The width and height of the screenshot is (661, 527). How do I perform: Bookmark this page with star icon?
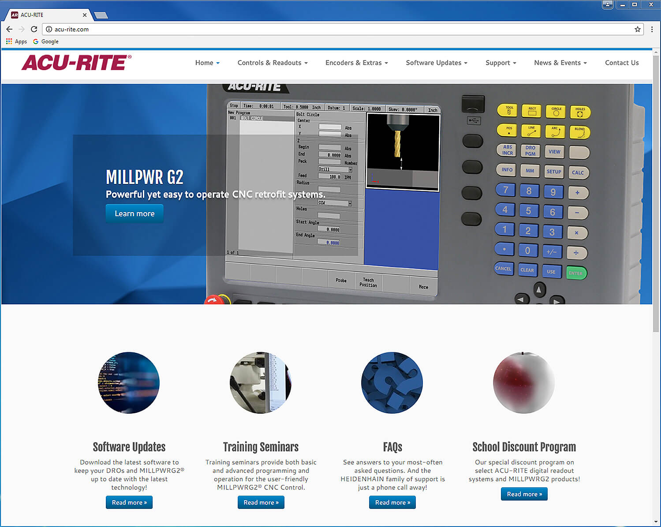pos(637,29)
